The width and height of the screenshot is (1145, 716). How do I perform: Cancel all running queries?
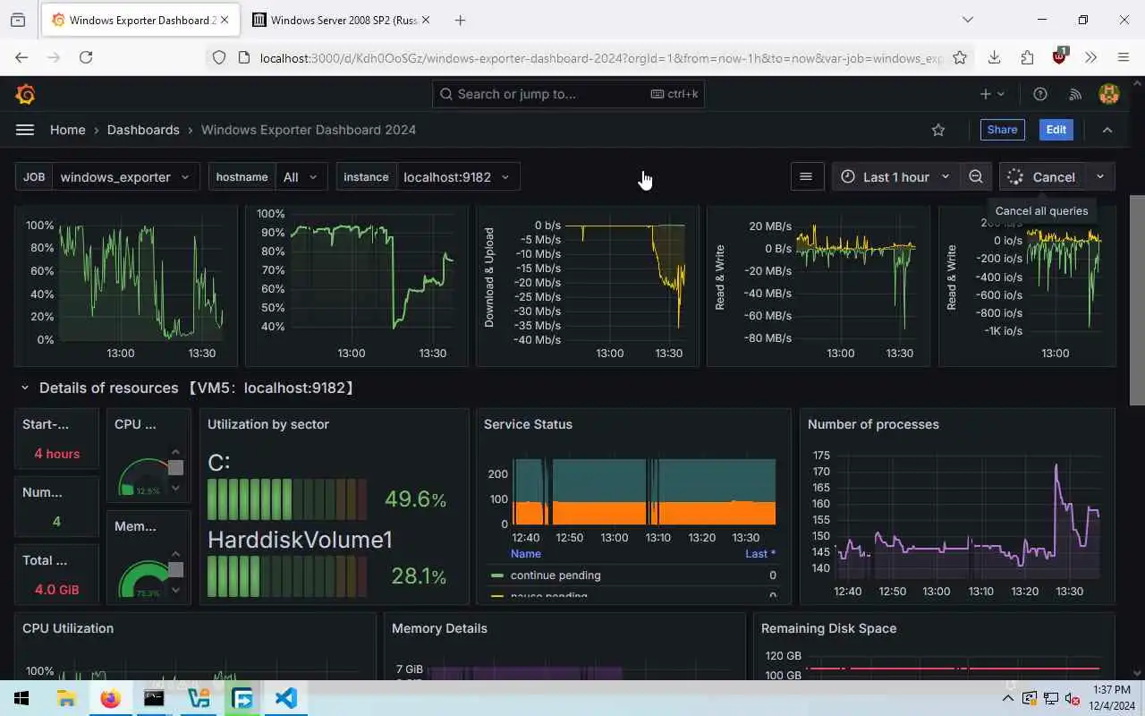click(1042, 176)
